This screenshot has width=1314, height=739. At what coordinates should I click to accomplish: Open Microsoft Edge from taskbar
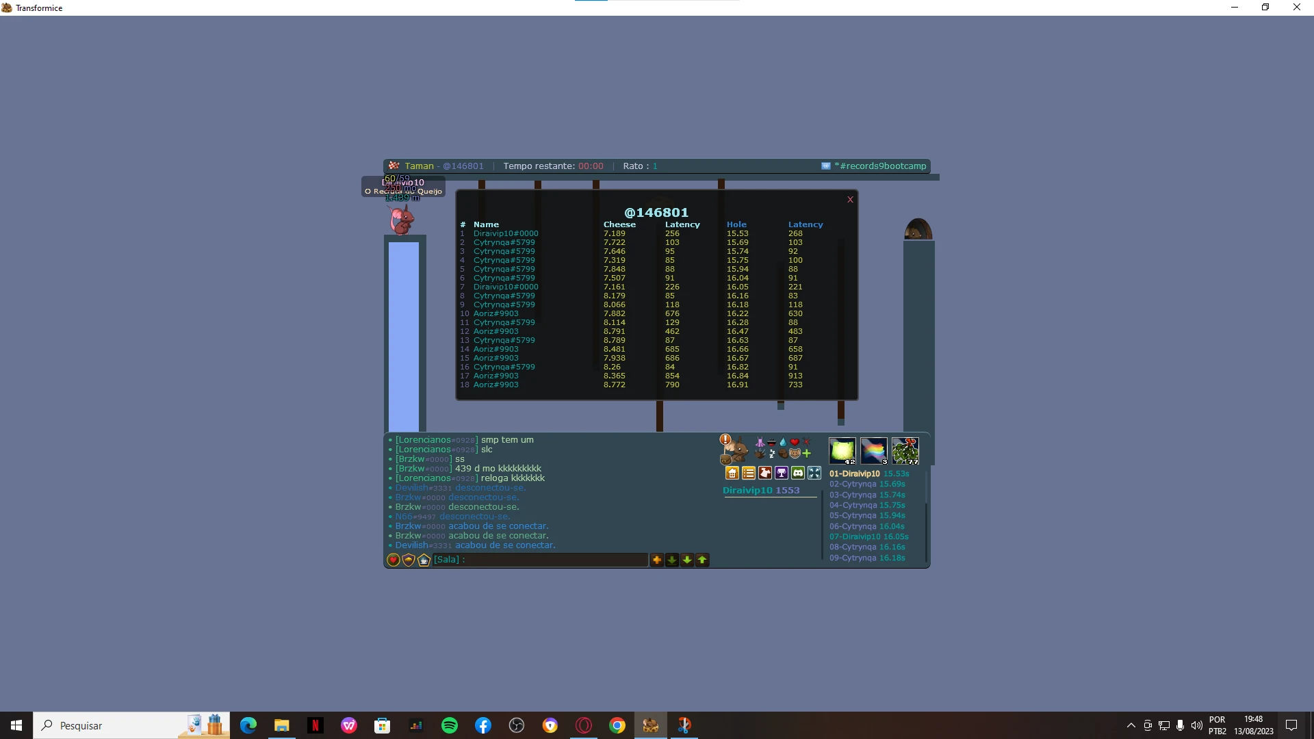[x=248, y=725]
